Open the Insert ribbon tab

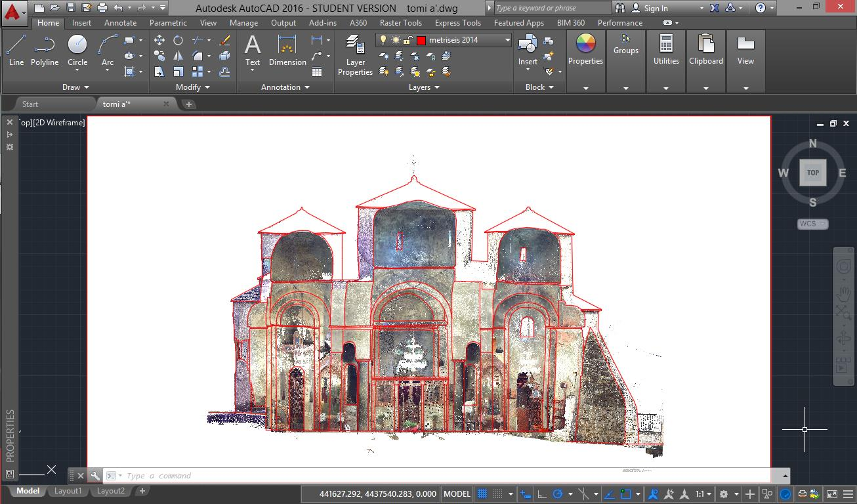tap(82, 22)
